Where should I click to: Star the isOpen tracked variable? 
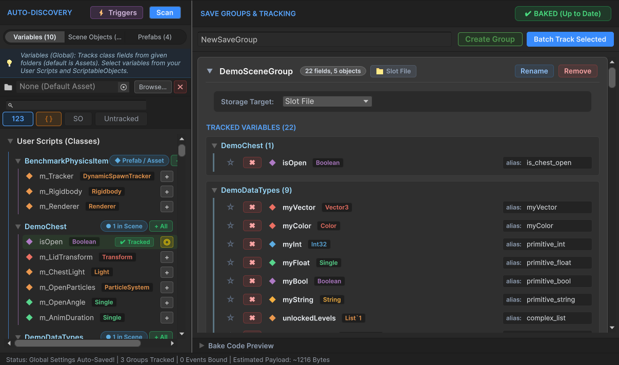[231, 163]
